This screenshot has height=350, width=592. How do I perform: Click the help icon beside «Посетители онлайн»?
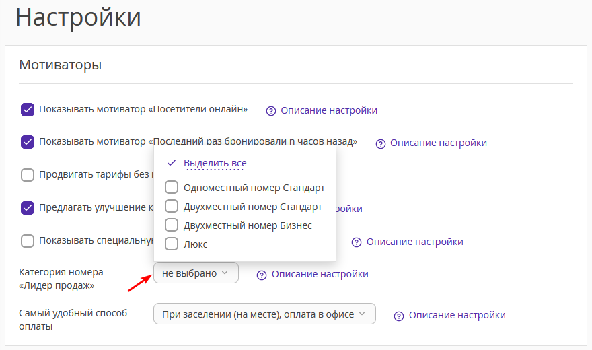click(271, 111)
